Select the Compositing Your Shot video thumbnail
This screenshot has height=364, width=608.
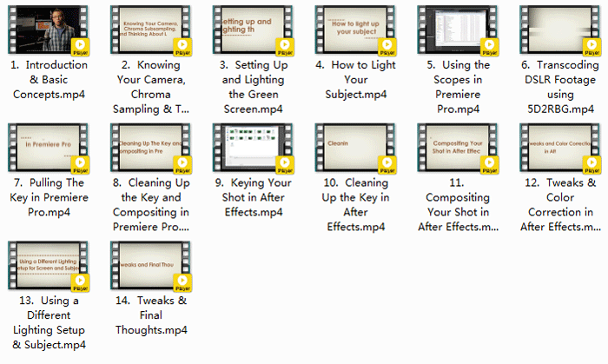458,147
